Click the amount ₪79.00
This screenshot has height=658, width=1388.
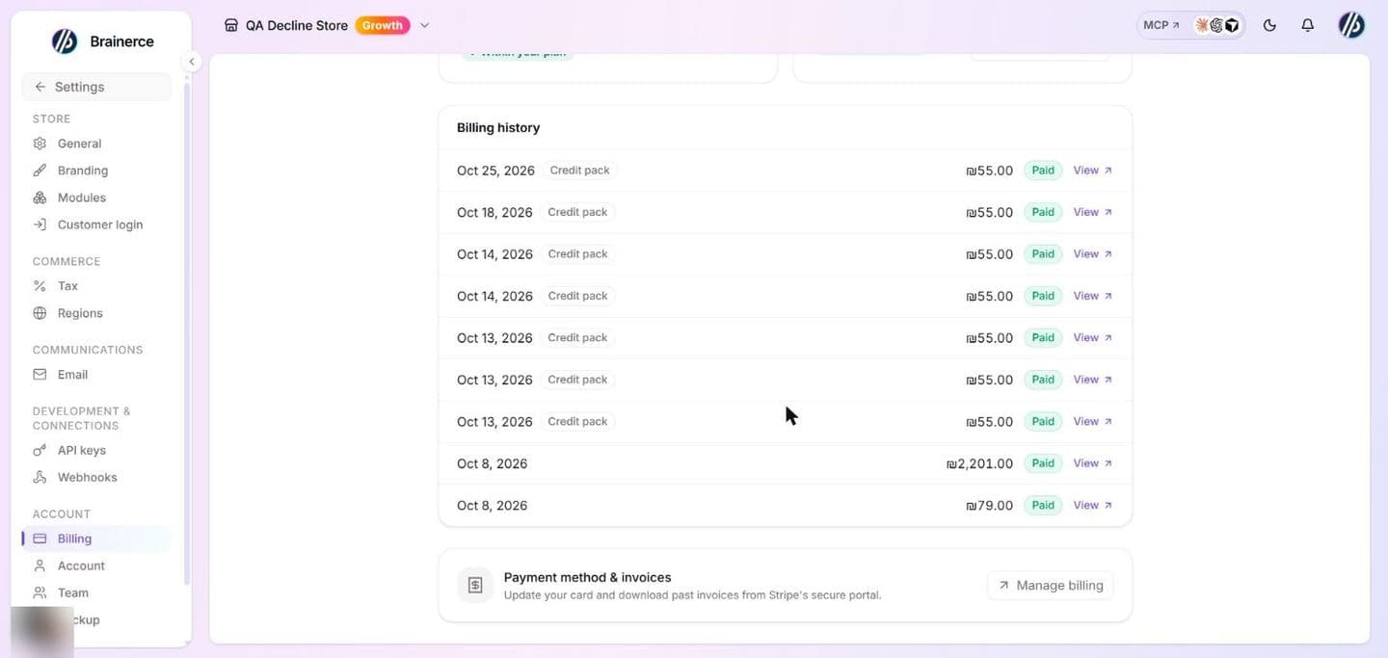[x=989, y=505]
